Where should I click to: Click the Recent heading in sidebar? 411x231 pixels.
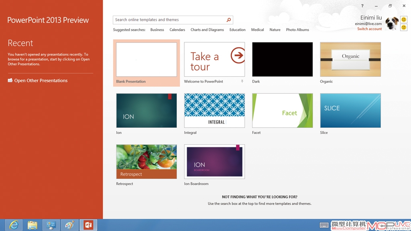(20, 43)
